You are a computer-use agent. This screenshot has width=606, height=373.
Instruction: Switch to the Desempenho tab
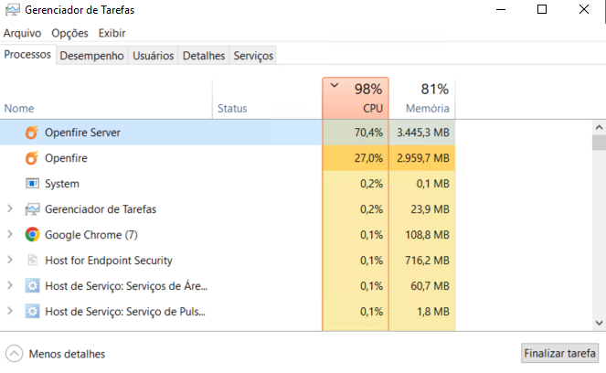click(x=92, y=56)
